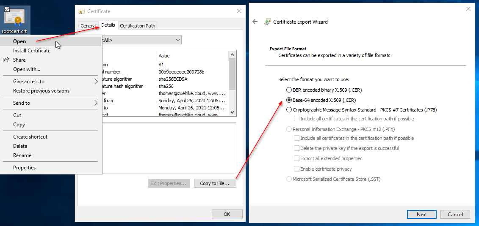Click the OK button in Certificate dialog

(x=227, y=214)
